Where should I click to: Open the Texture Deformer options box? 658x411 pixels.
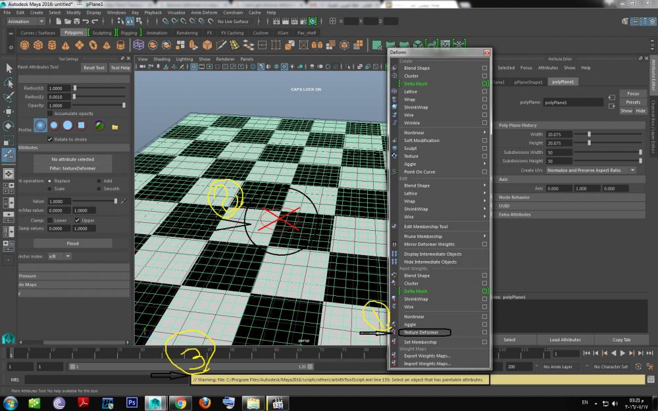point(485,332)
